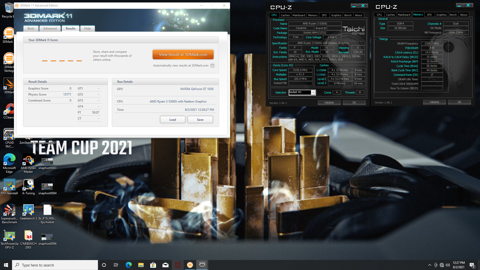
Task: Click the taskbar clock showing 12:27 PM
Action: (x=459, y=265)
